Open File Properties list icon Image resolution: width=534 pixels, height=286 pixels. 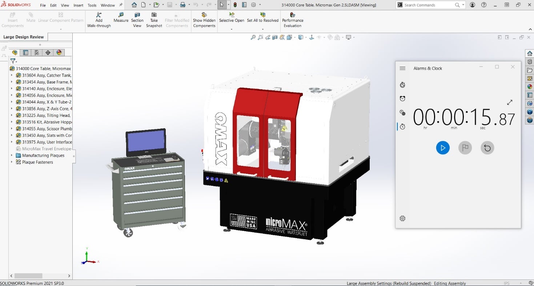tap(244, 5)
